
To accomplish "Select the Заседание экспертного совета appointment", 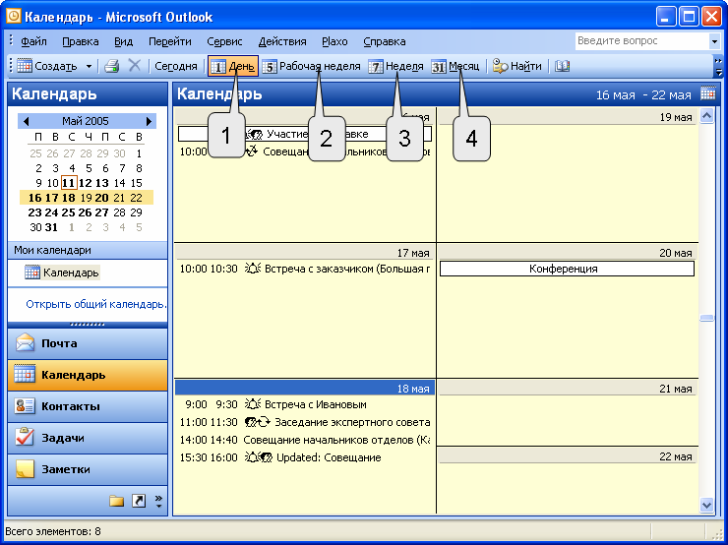I will (x=305, y=422).
